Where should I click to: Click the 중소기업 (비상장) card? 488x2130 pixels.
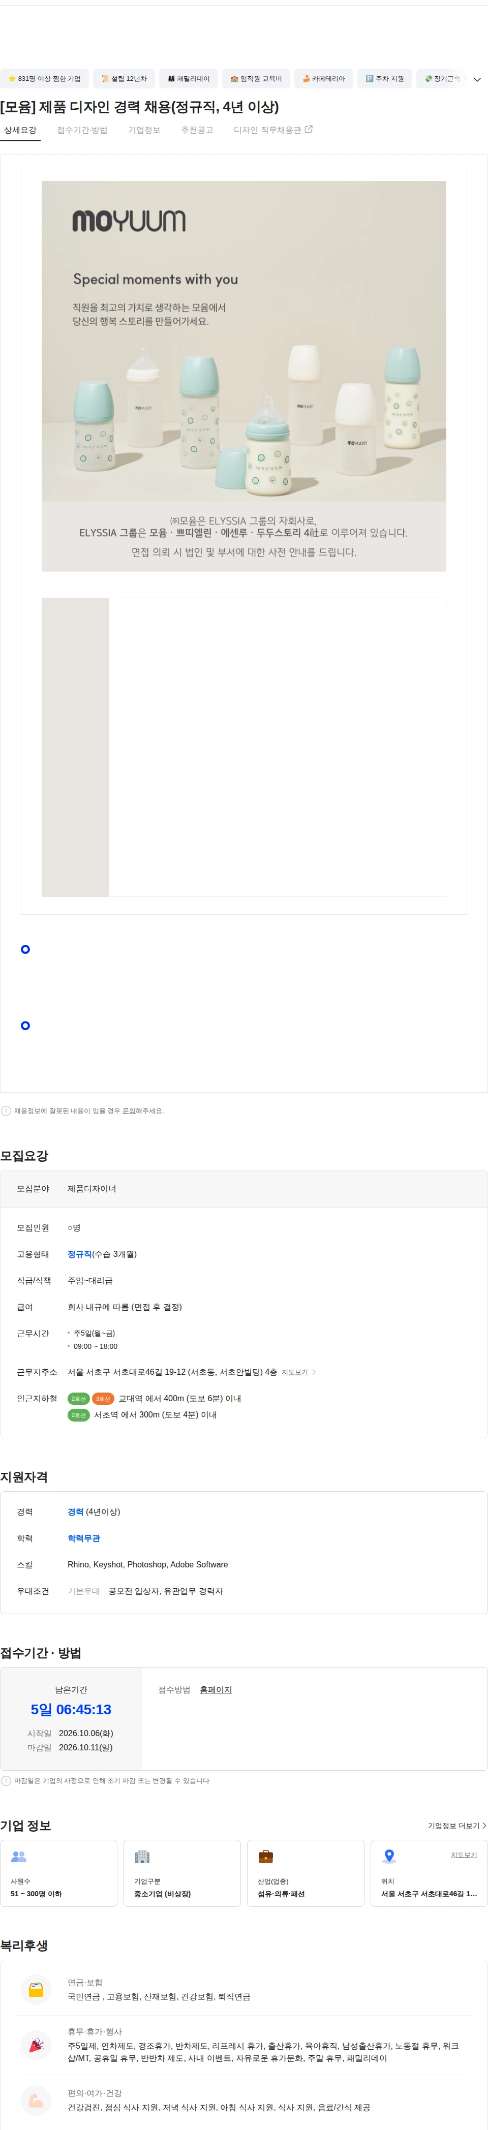coord(182,1873)
